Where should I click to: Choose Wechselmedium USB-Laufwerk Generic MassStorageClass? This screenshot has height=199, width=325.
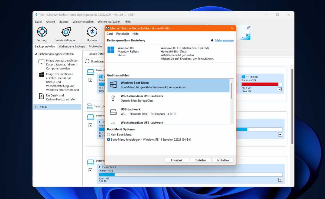pos(168,98)
